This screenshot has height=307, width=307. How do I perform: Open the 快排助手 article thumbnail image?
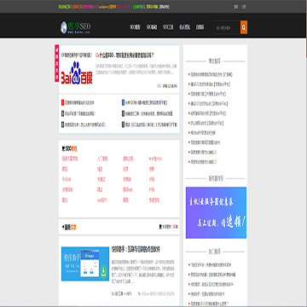(x=85, y=264)
